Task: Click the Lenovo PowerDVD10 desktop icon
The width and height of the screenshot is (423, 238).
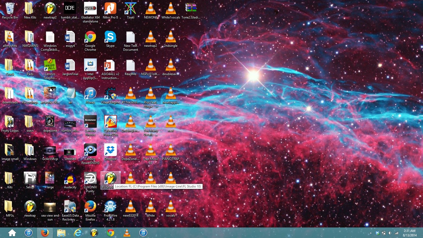Action: click(90, 150)
